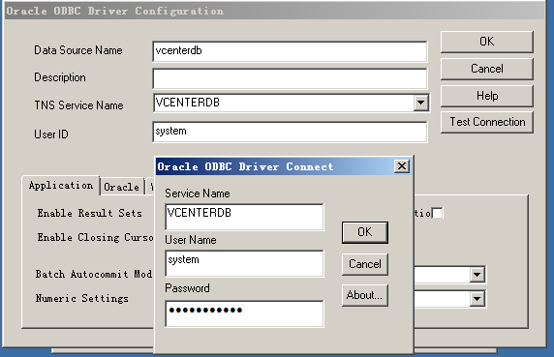Focus the Data Source Name field
This screenshot has height=357, width=554.
290,51
